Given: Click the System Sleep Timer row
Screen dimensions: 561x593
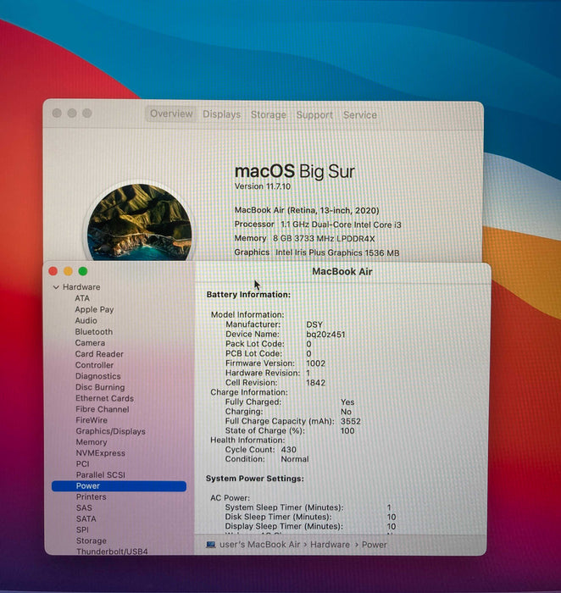Looking at the screenshot, I should coord(308,507).
